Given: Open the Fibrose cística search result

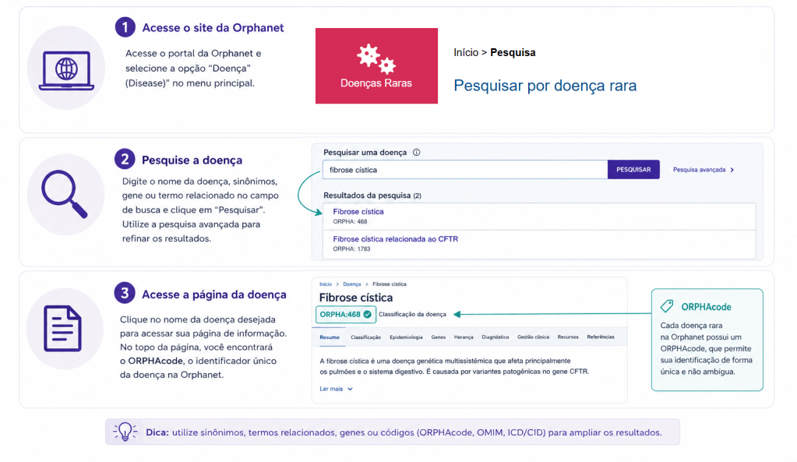Looking at the screenshot, I should (x=358, y=211).
